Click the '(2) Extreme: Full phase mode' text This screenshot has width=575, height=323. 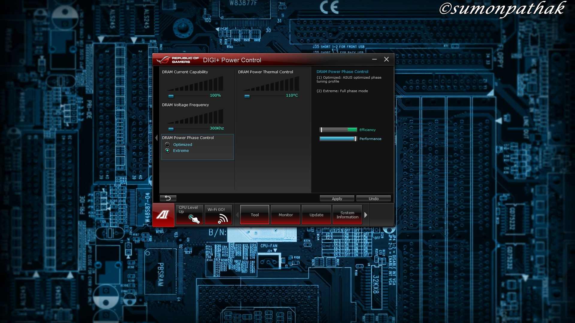[x=342, y=91]
